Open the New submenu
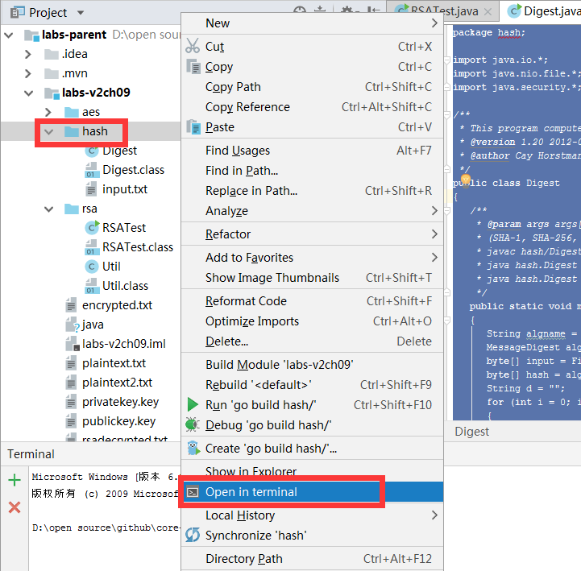This screenshot has height=571, width=581. pos(312,23)
